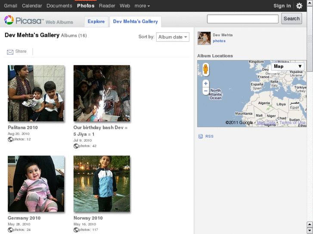Screen dimensions: 313x234
Task: Zoom in on the album map
Action: click(x=206, y=84)
